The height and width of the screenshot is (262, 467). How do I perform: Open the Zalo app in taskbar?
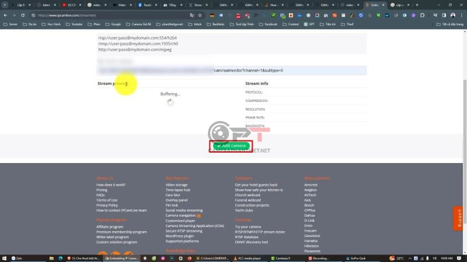tap(17, 258)
